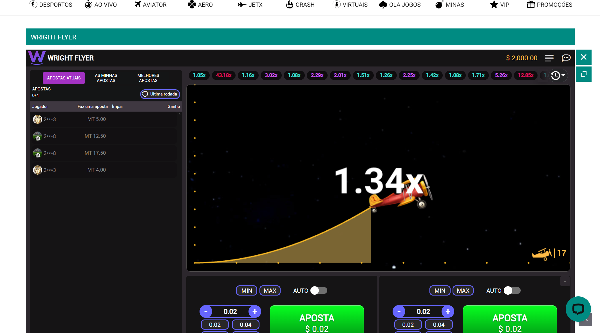Image resolution: width=600 pixels, height=333 pixels.
Task: Enable AUTO toggle on left bet panel
Action: coord(319,290)
